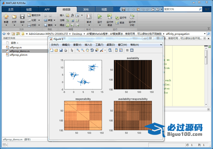Viewport: 213px width, 149px height.
Task: Click Find Files (查找文件) button
Action: [34, 15]
